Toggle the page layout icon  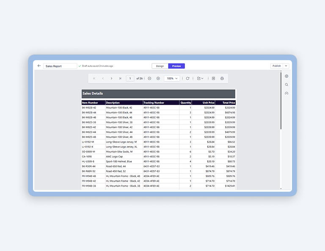click(x=213, y=78)
